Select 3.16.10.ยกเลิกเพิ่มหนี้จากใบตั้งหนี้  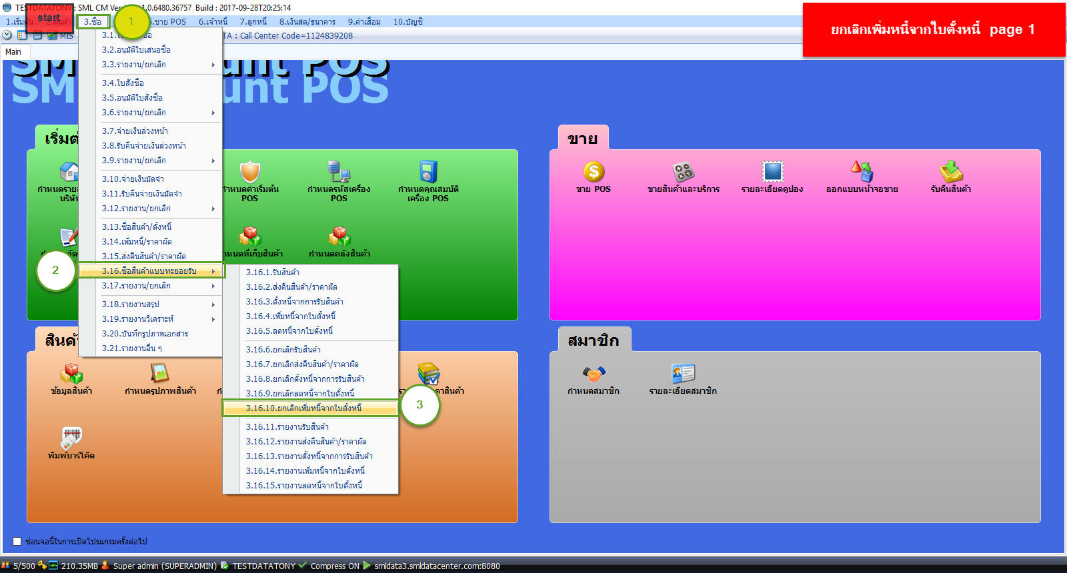click(311, 408)
